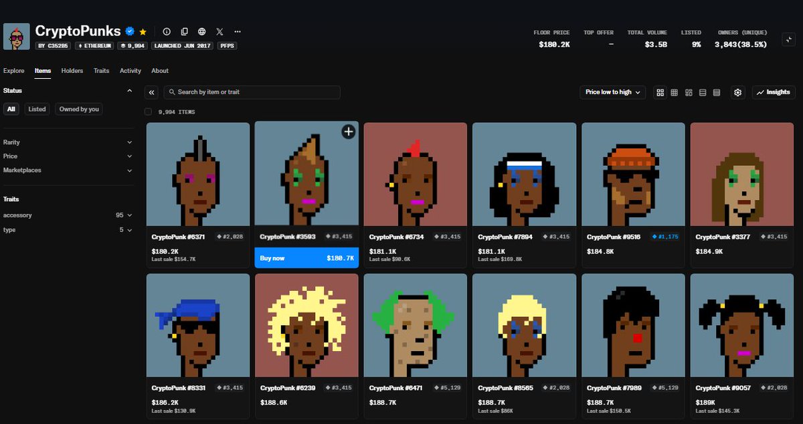
Task: Click the PFPS category tag
Action: pyautogui.click(x=228, y=45)
